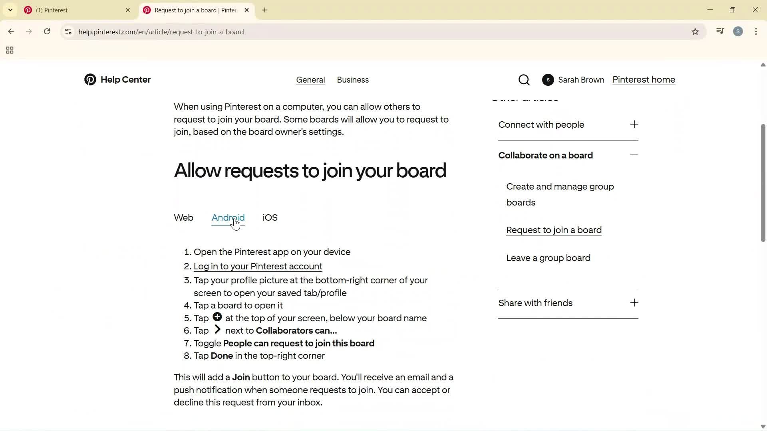767x431 pixels.
Task: Switch to the General section
Action: 310,79
